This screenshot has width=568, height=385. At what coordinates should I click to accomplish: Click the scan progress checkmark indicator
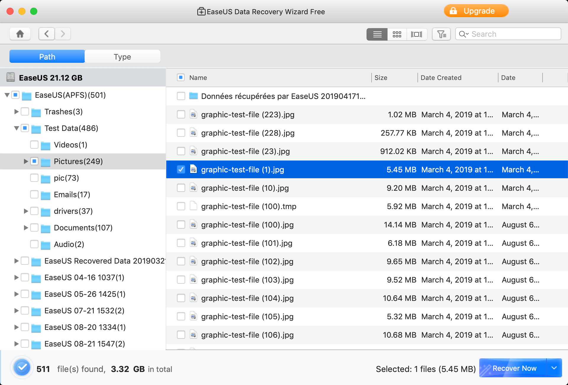tap(22, 367)
